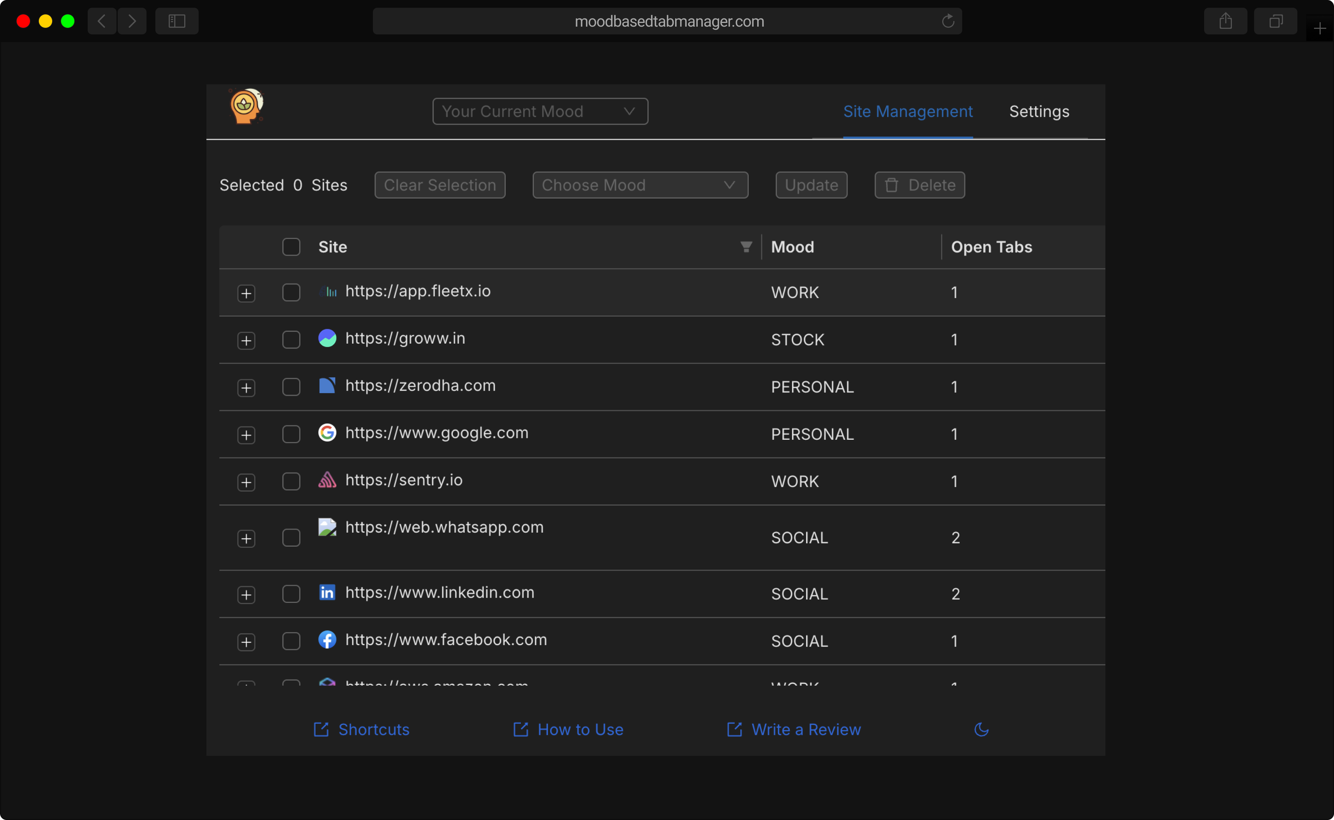Click the https://app.fleetx.io site text
Viewport: 1334px width, 820px height.
[418, 291]
